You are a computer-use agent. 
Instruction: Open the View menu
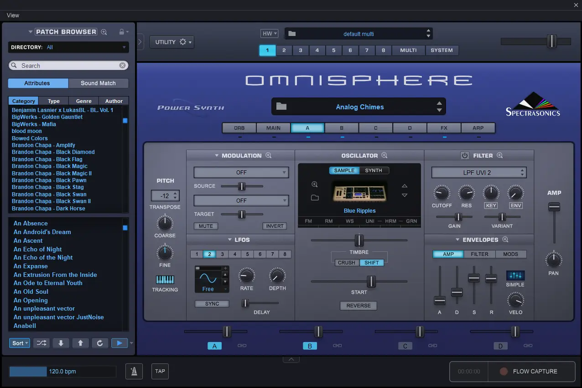[13, 15]
